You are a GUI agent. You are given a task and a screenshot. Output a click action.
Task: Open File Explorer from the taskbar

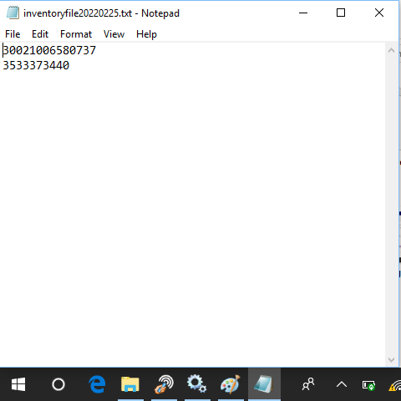tap(130, 384)
